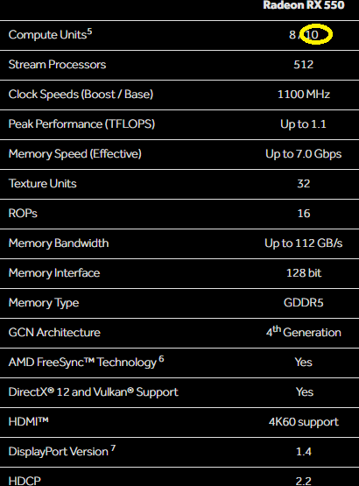
Task: Select the Stream Processors row label
Action: coord(57,65)
